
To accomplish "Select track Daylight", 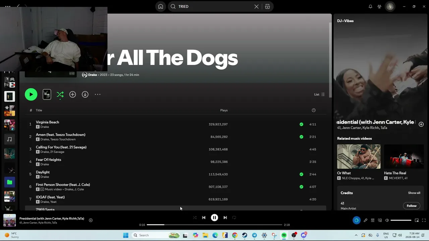I will 175,174.
